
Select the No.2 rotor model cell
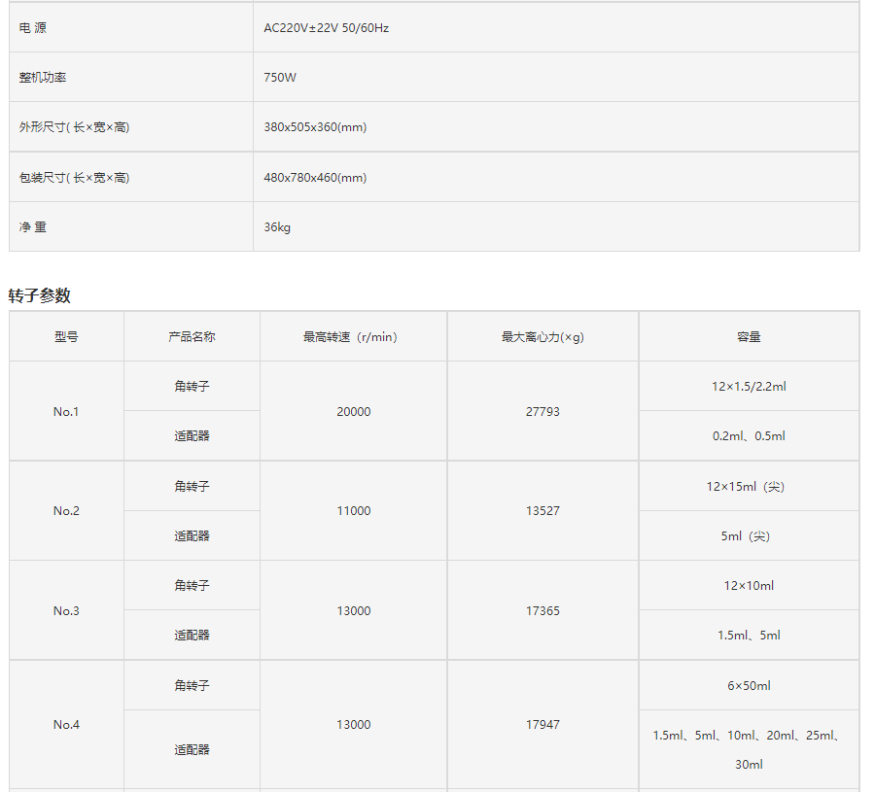click(66, 511)
